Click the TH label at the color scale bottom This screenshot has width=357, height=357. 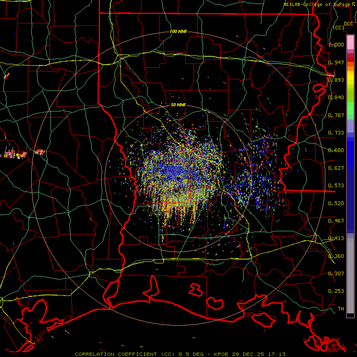(x=341, y=309)
